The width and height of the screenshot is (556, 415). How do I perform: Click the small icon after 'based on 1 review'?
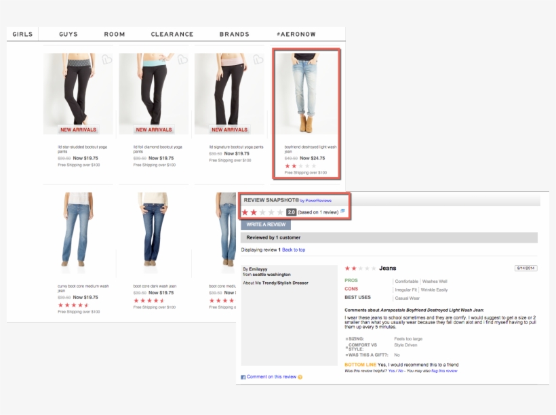(x=342, y=211)
